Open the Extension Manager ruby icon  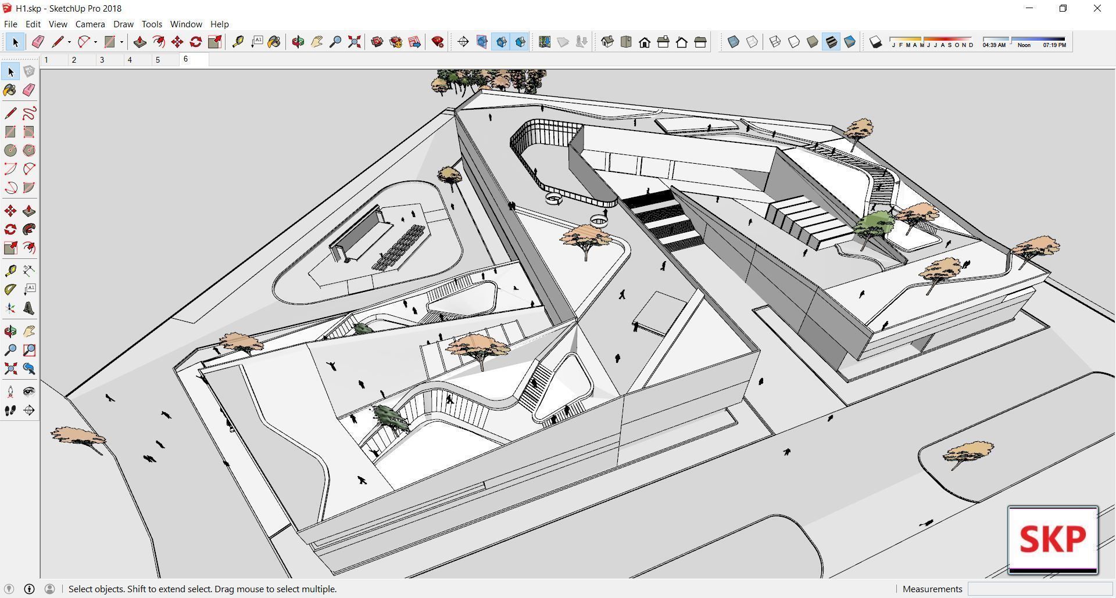point(438,42)
